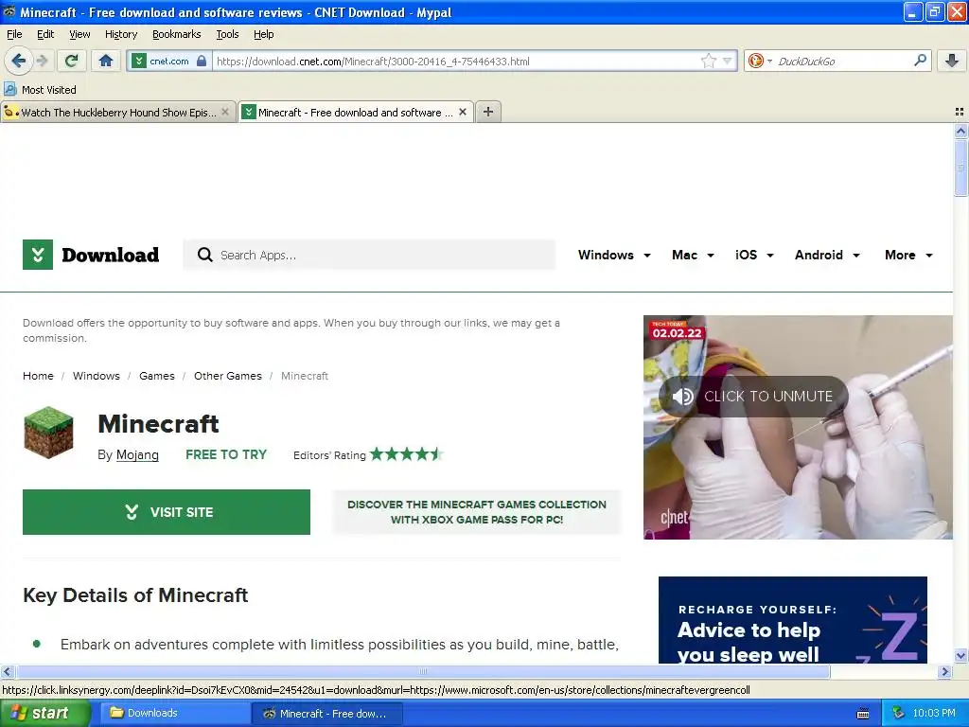
Task: Click the Search Apps magnifier icon
Action: (x=204, y=255)
